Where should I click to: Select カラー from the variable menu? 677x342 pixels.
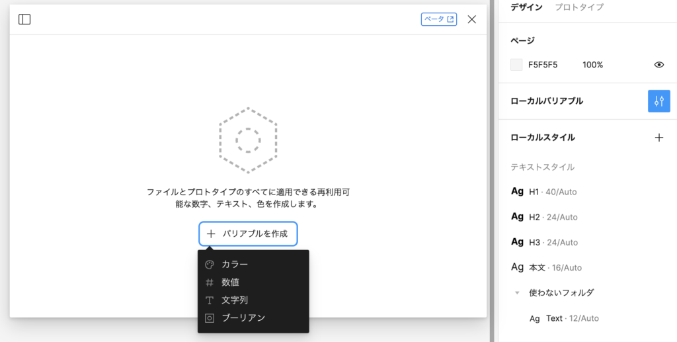[x=235, y=265]
